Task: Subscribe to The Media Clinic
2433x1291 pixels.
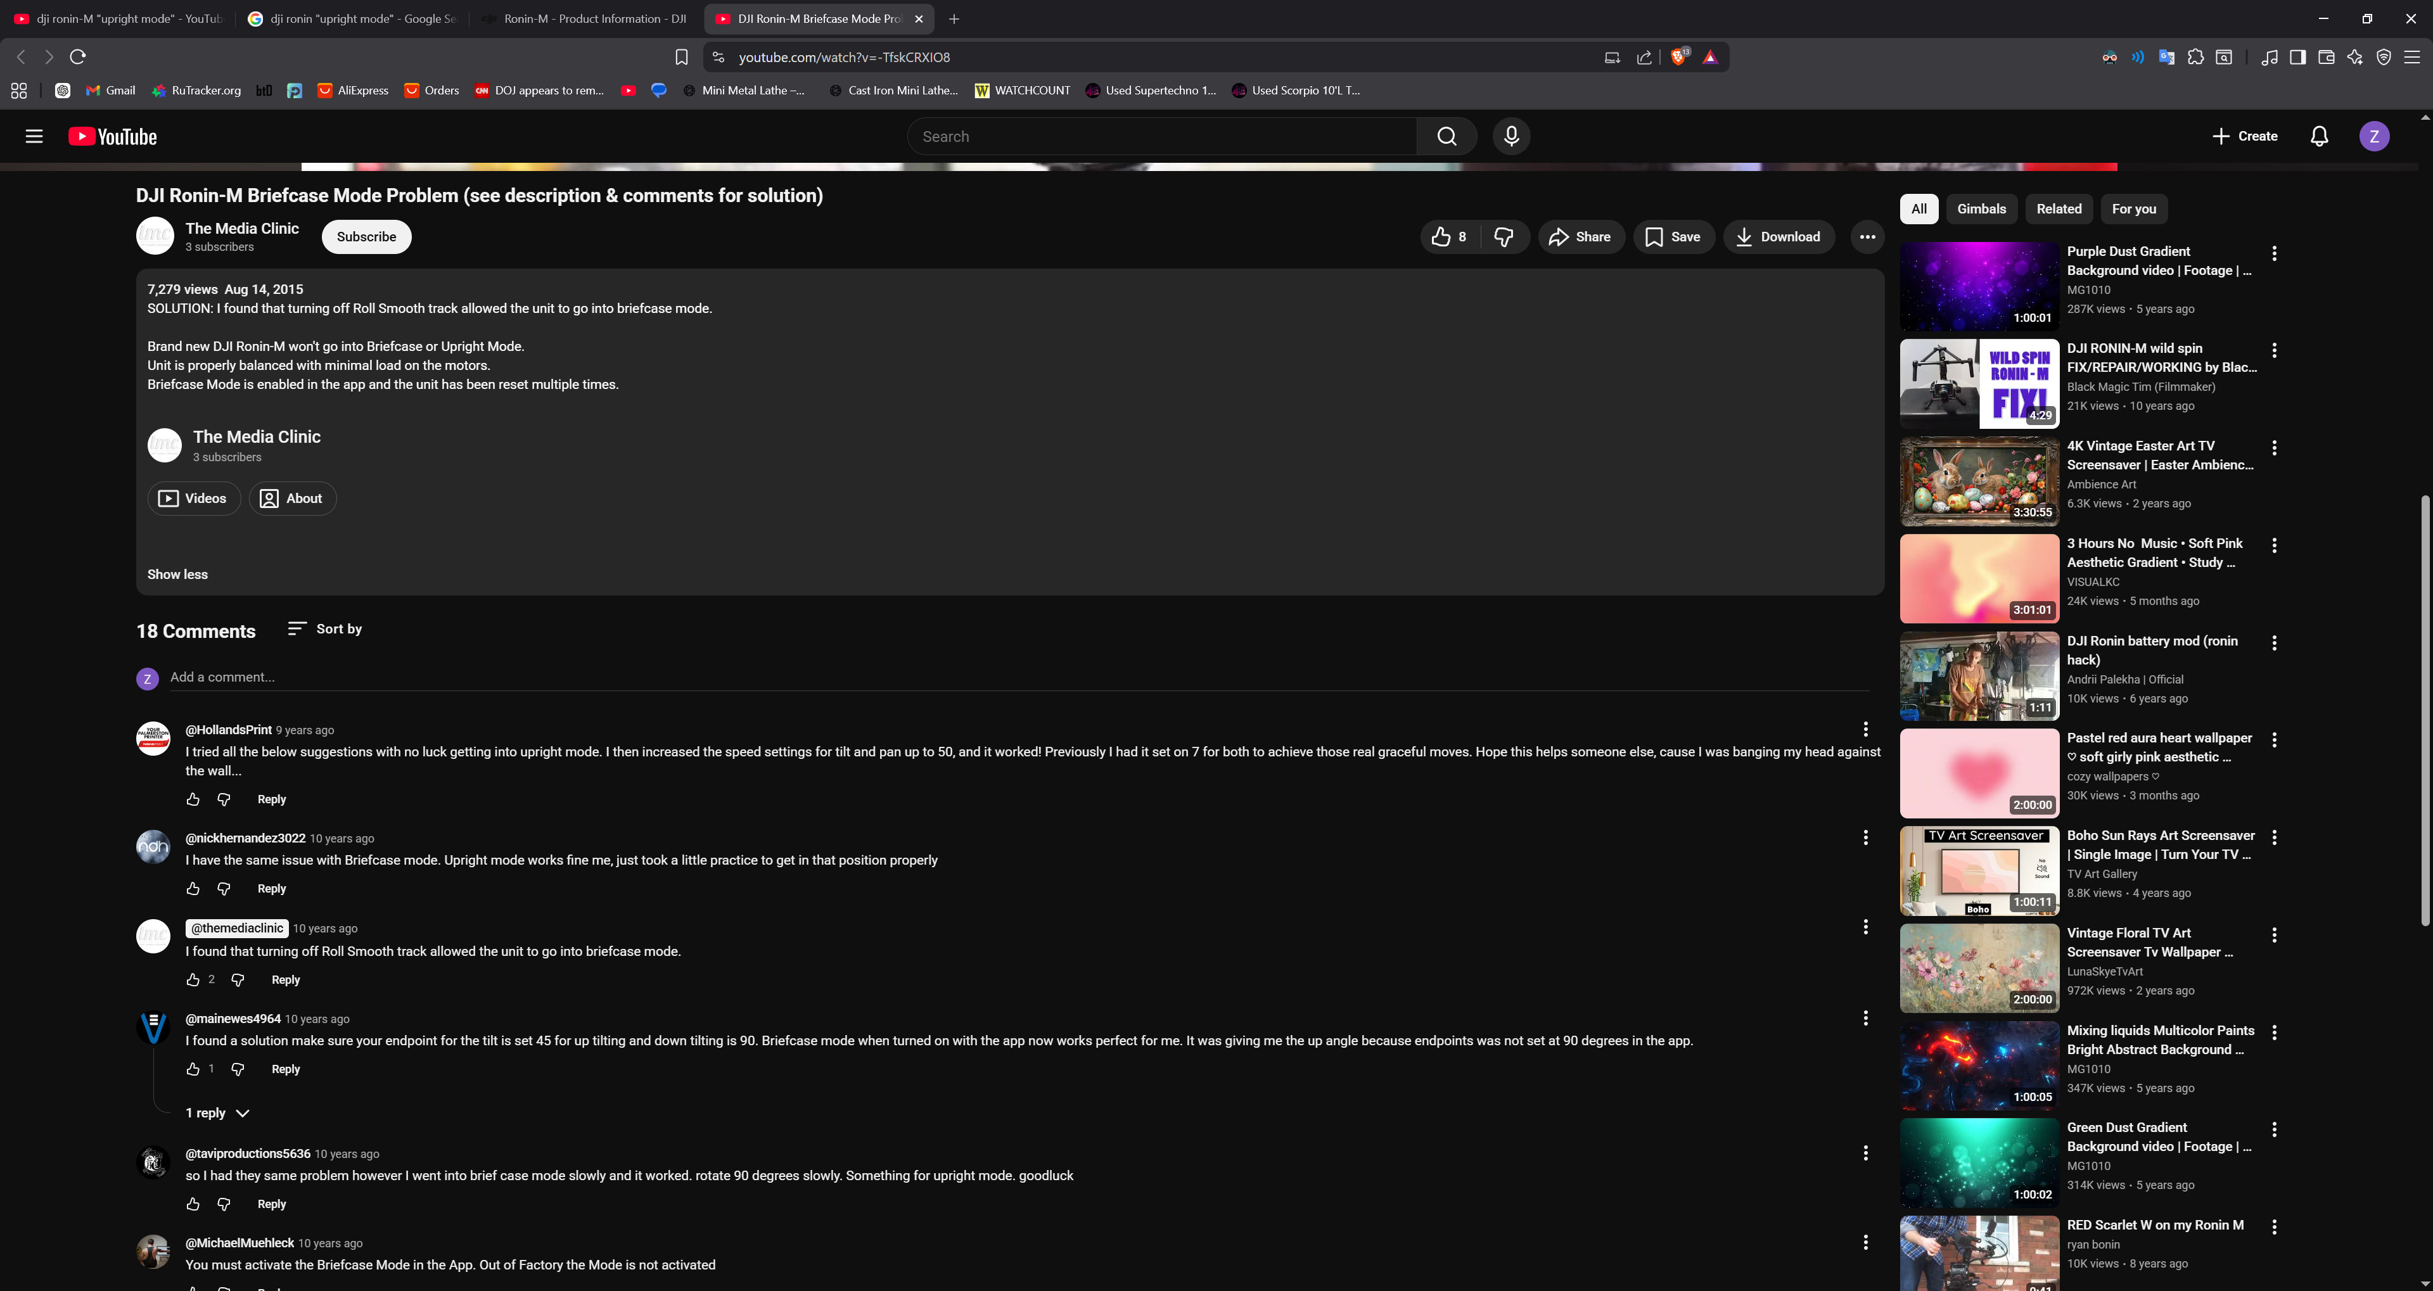Action: [x=366, y=237]
